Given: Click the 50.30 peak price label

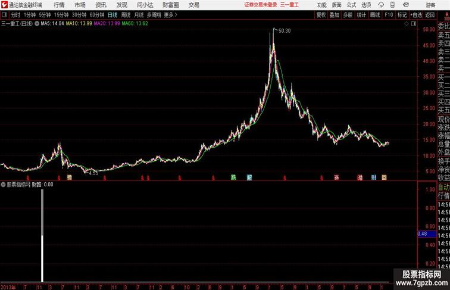Looking at the screenshot, I should tap(285, 31).
